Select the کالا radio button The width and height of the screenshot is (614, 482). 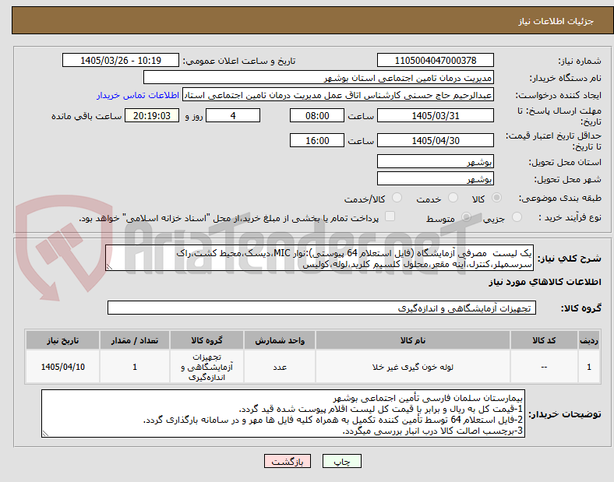click(496, 198)
